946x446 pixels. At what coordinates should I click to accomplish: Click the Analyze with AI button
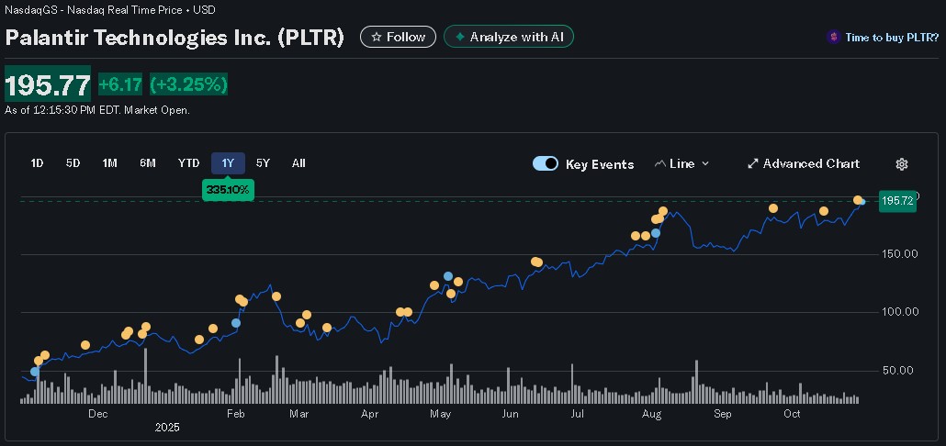pyautogui.click(x=509, y=38)
